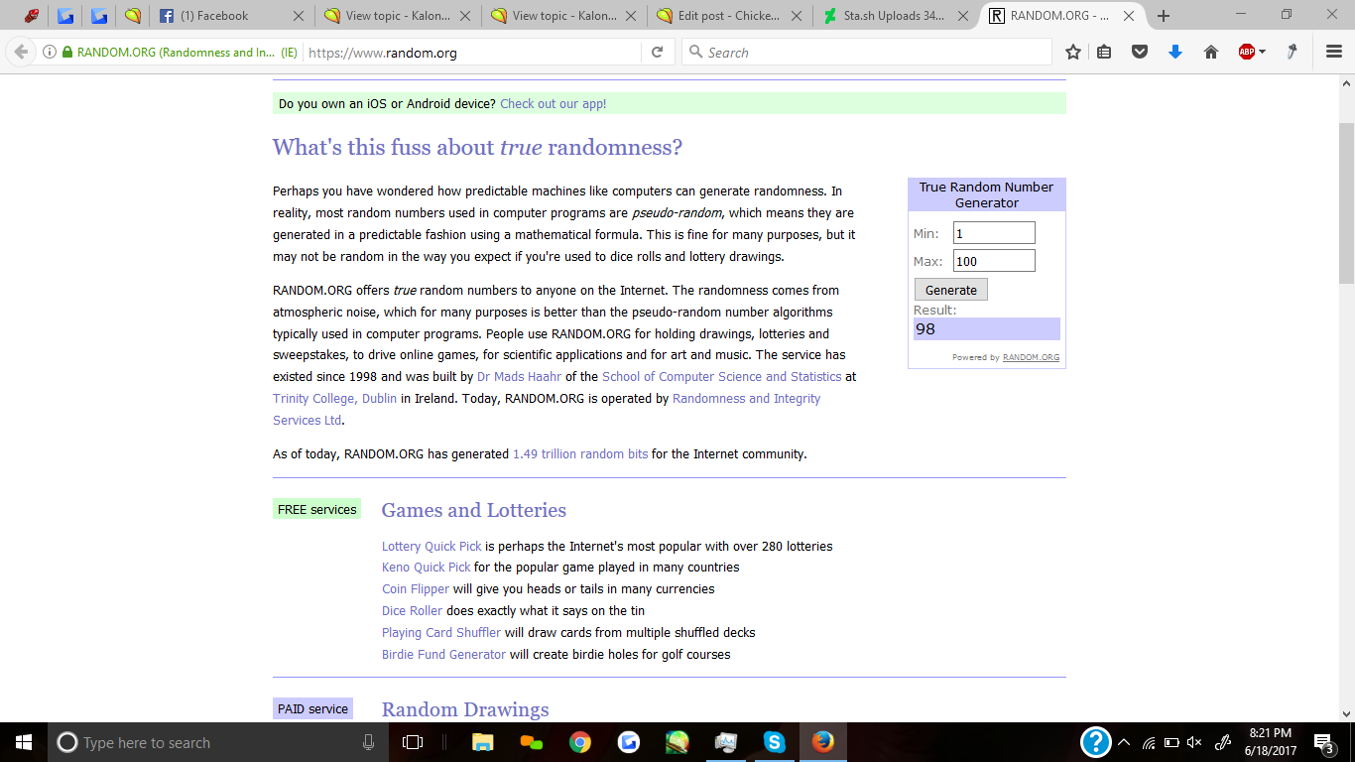Open the Check out our app! link

(x=553, y=103)
